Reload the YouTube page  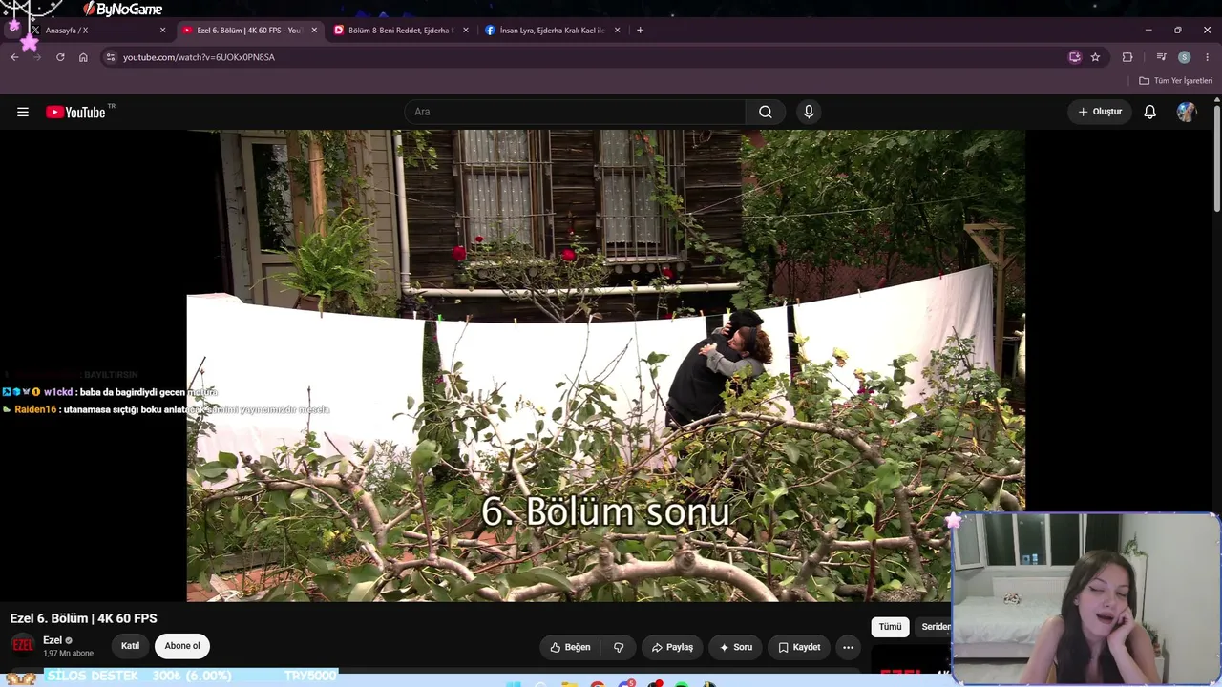tap(60, 57)
